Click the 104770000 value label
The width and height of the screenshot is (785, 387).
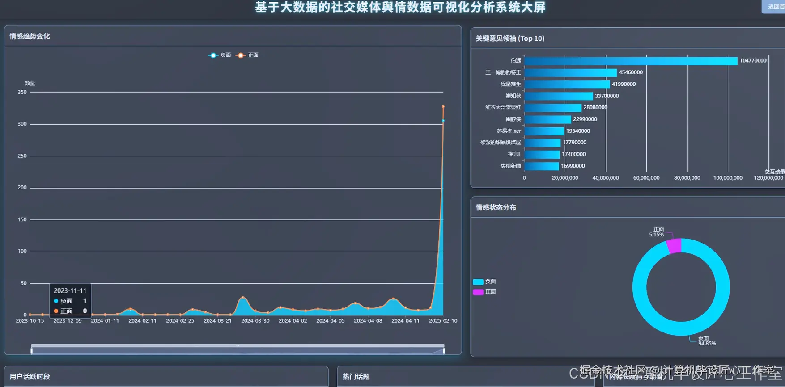coord(753,61)
